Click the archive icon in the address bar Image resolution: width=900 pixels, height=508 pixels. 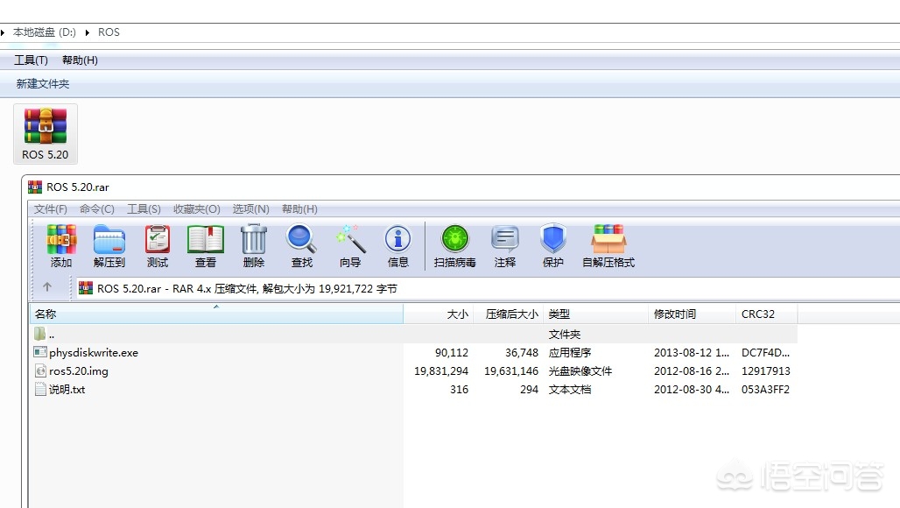tap(86, 288)
